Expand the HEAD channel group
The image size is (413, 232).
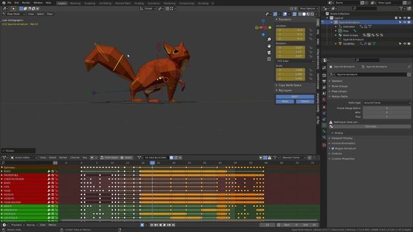[2, 191]
